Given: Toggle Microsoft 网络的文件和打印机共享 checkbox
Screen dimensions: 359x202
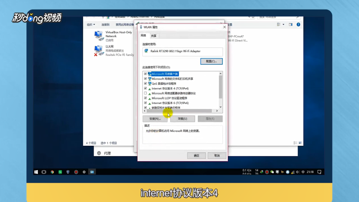Looking at the screenshot, I should tap(145, 79).
